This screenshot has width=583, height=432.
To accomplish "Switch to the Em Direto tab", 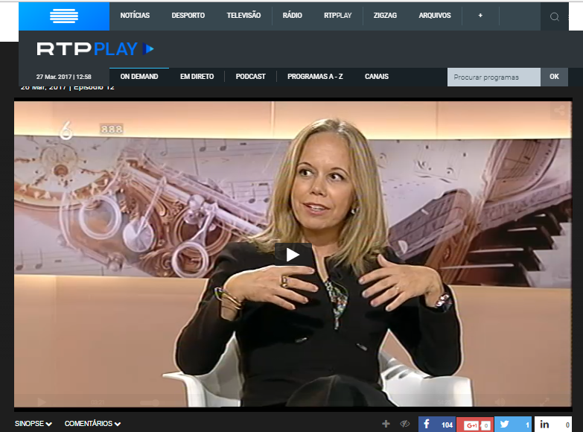I will pyautogui.click(x=197, y=77).
